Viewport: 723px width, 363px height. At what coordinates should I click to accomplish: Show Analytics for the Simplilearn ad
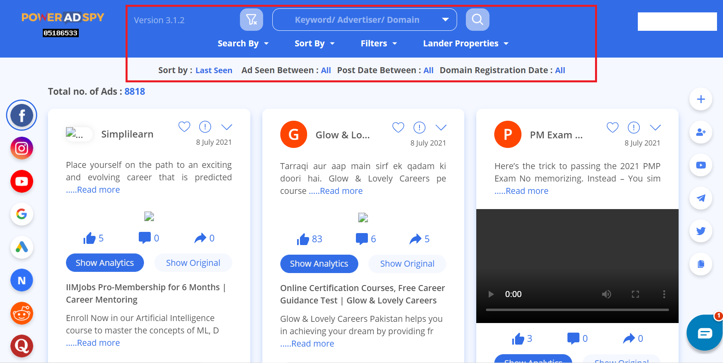[x=105, y=263]
